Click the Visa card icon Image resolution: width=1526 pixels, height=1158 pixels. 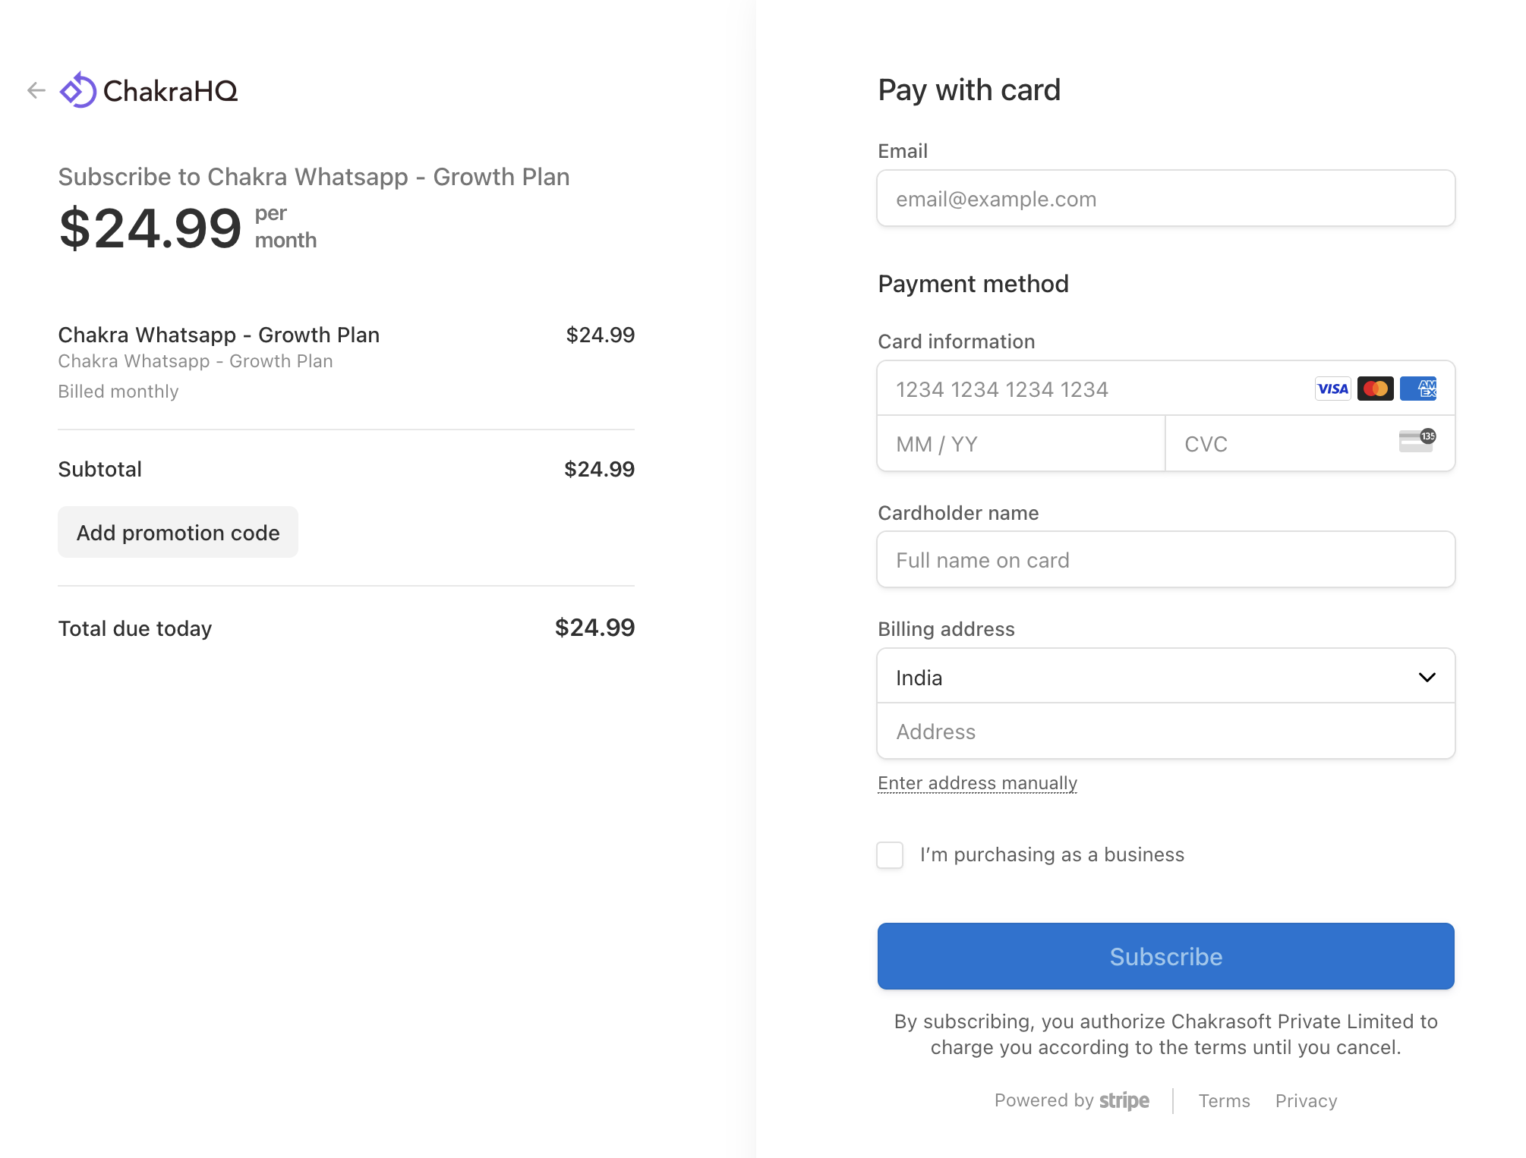click(x=1332, y=389)
